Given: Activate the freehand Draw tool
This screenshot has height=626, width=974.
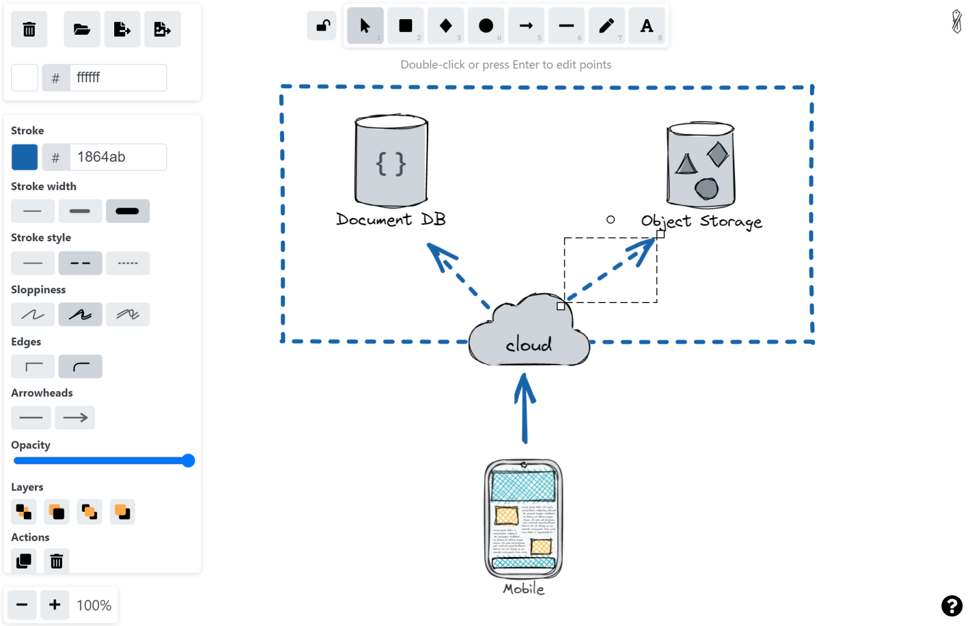Looking at the screenshot, I should coord(607,26).
